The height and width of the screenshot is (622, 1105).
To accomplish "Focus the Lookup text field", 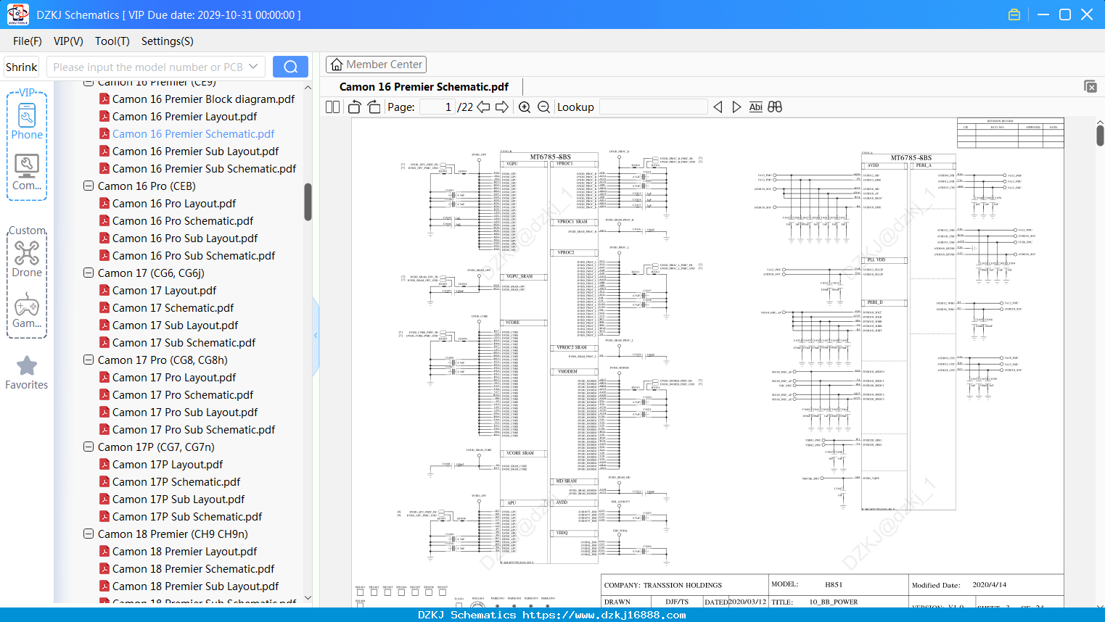I will tap(654, 107).
